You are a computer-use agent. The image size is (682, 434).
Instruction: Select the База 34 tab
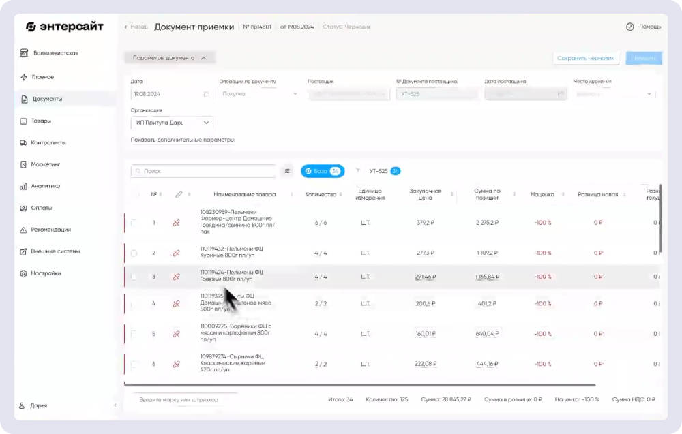pos(323,171)
